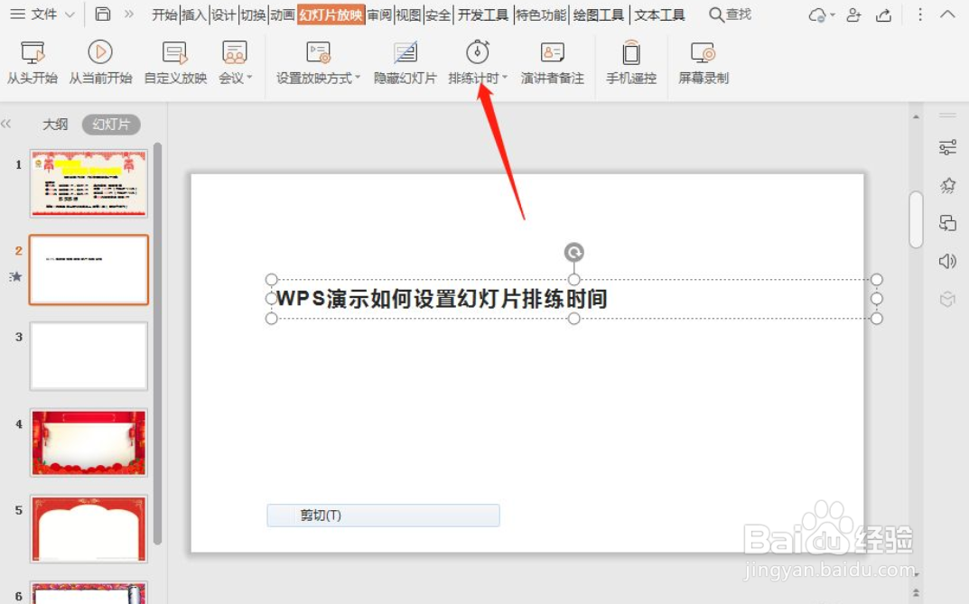This screenshot has width=969, height=604.
Task: Open the 文件 menu
Action: tap(38, 14)
